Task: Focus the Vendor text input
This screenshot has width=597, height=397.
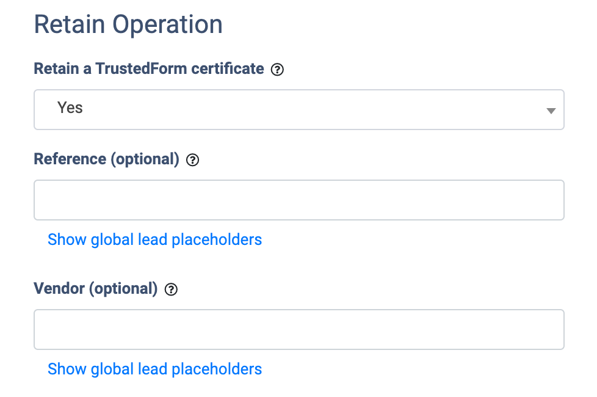Action: [298, 330]
